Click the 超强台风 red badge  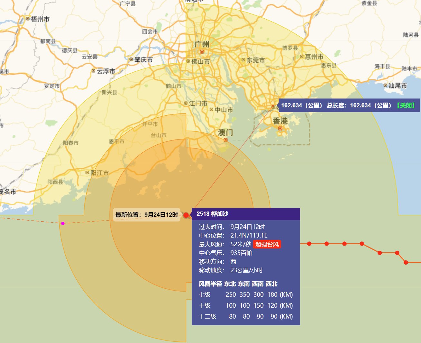267,244
